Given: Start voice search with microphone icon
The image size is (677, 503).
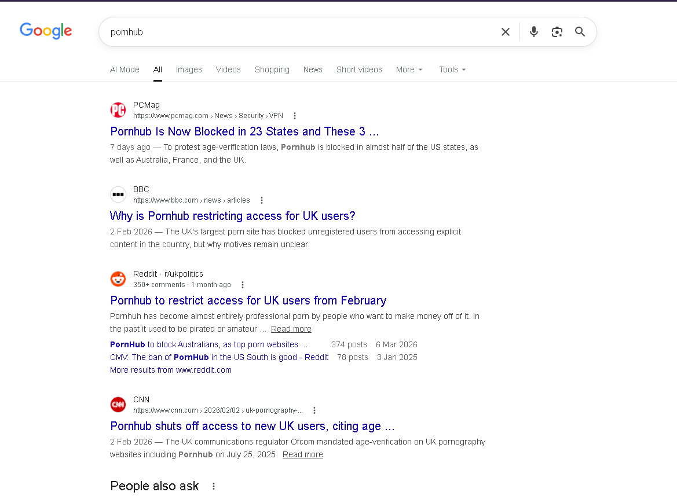Looking at the screenshot, I should 534,32.
